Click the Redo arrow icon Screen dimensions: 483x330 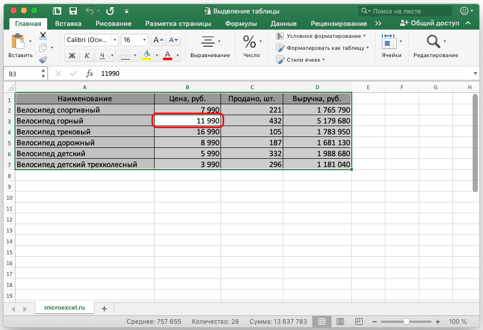coord(109,11)
